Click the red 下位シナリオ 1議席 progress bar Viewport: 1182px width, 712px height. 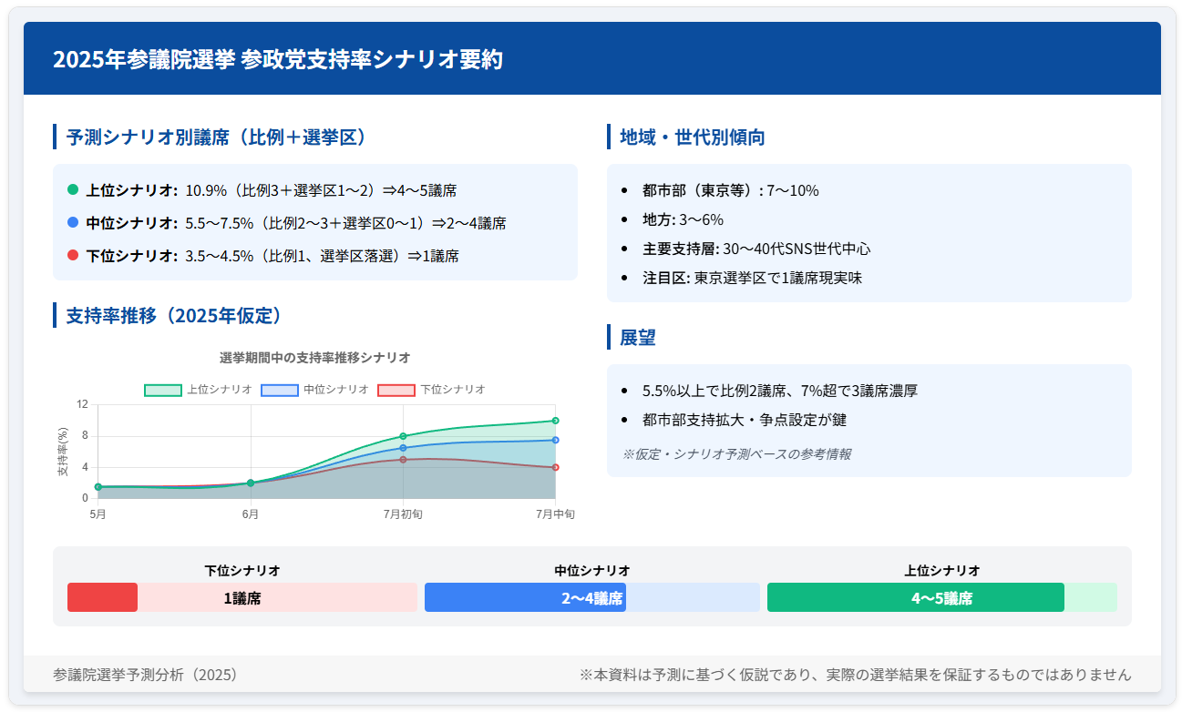pos(103,598)
